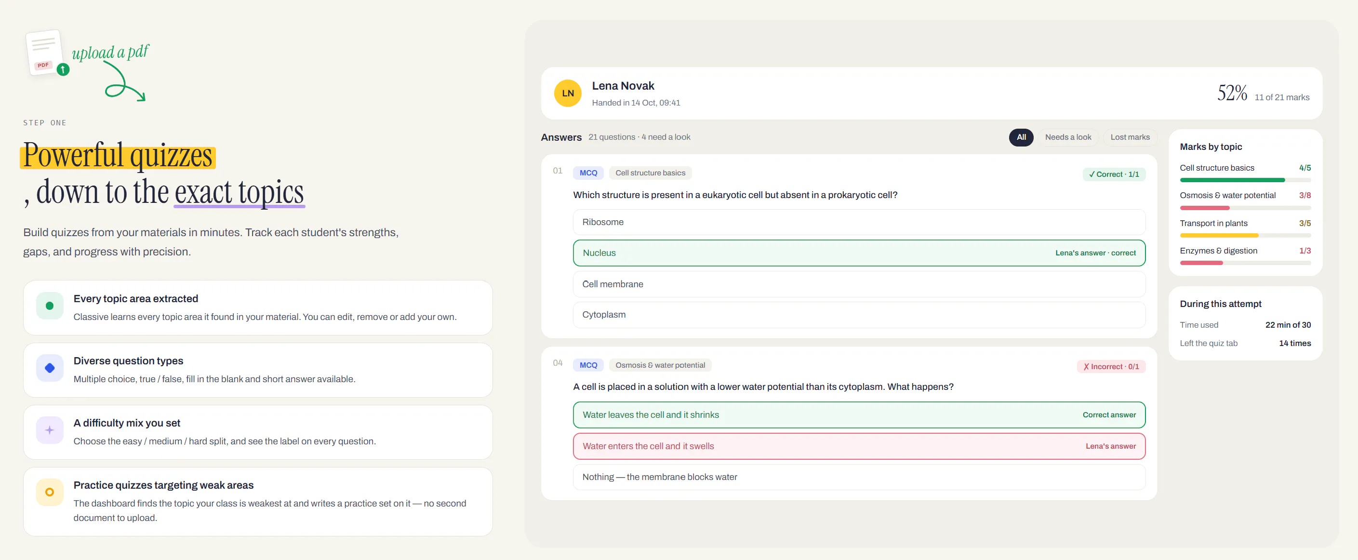Click the 4/5 score for Cell structure basics
The height and width of the screenshot is (560, 1358).
[1305, 168]
